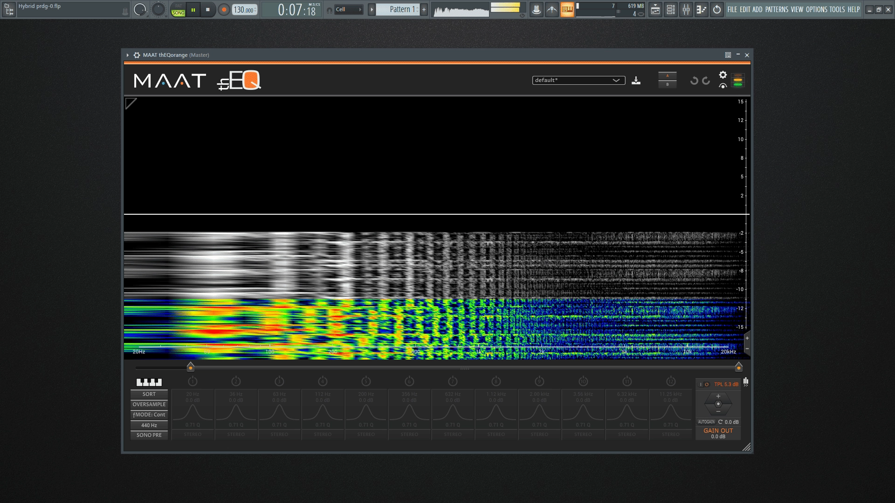This screenshot has height=503, width=895.
Task: Zoom out graph scale with minus button
Action: (x=747, y=349)
